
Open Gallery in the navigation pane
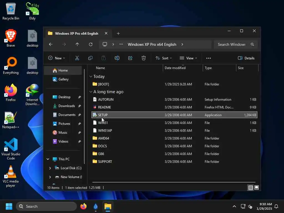[63, 79]
